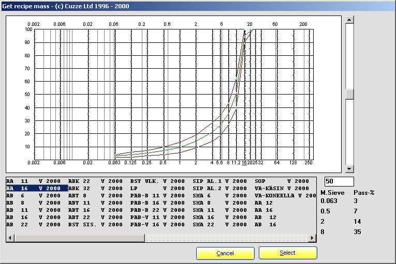The width and height of the screenshot is (396, 264).
Task: Click the M.Sieve column header
Action: tap(332, 193)
